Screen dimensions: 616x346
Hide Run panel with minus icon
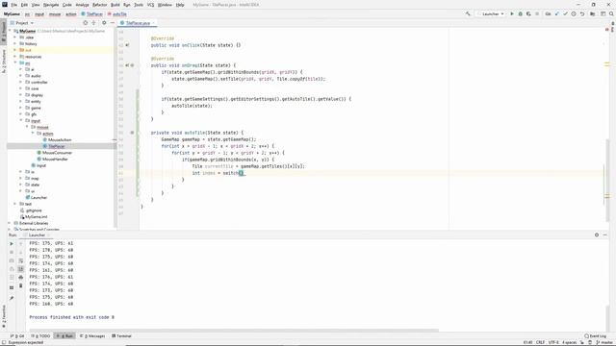pyautogui.click(x=605, y=235)
